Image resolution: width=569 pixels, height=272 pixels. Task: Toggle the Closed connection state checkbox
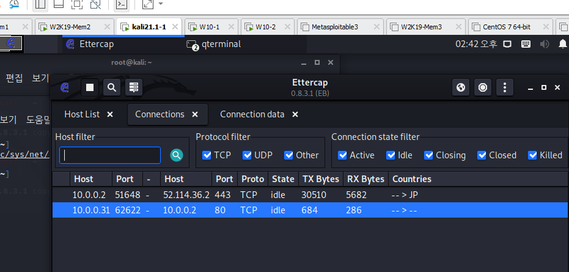482,155
